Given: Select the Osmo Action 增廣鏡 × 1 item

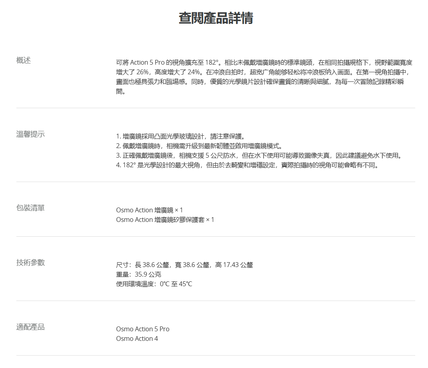Looking at the screenshot, I should coord(150,210).
